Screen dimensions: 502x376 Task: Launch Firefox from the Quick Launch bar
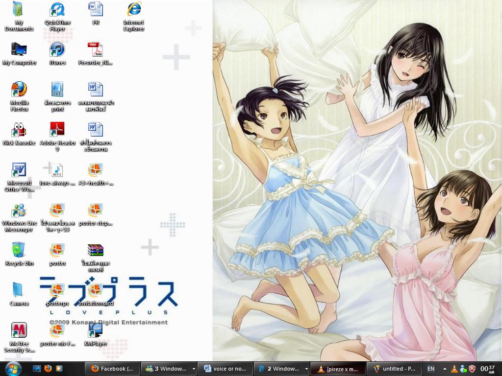coord(48,369)
